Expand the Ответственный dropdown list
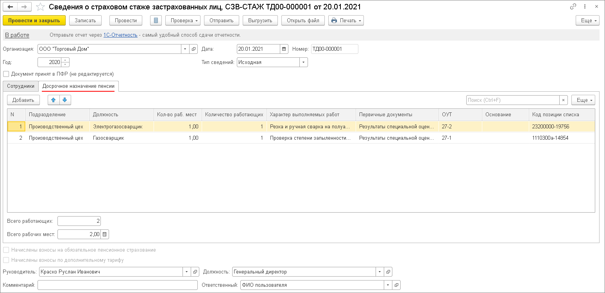Image resolution: width=605 pixels, height=293 pixels. coord(388,285)
